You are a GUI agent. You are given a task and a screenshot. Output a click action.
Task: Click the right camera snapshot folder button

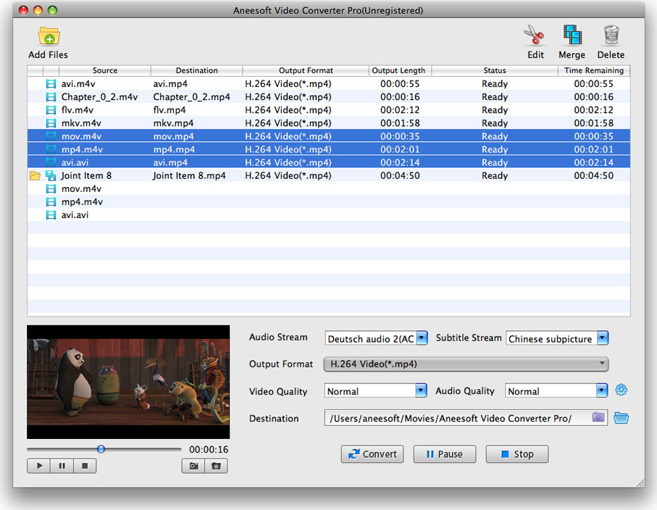click(216, 466)
